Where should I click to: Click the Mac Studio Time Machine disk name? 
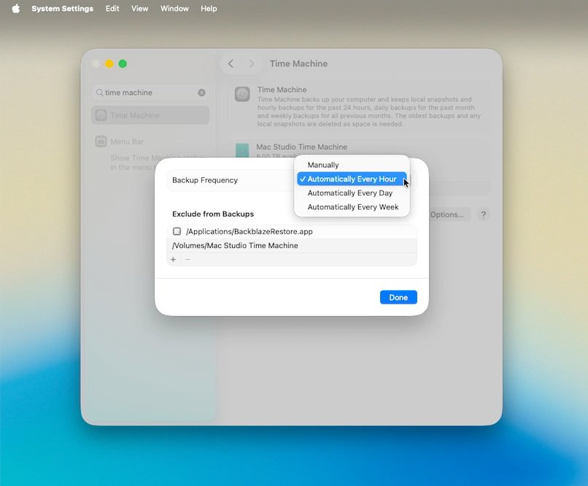click(x=302, y=147)
